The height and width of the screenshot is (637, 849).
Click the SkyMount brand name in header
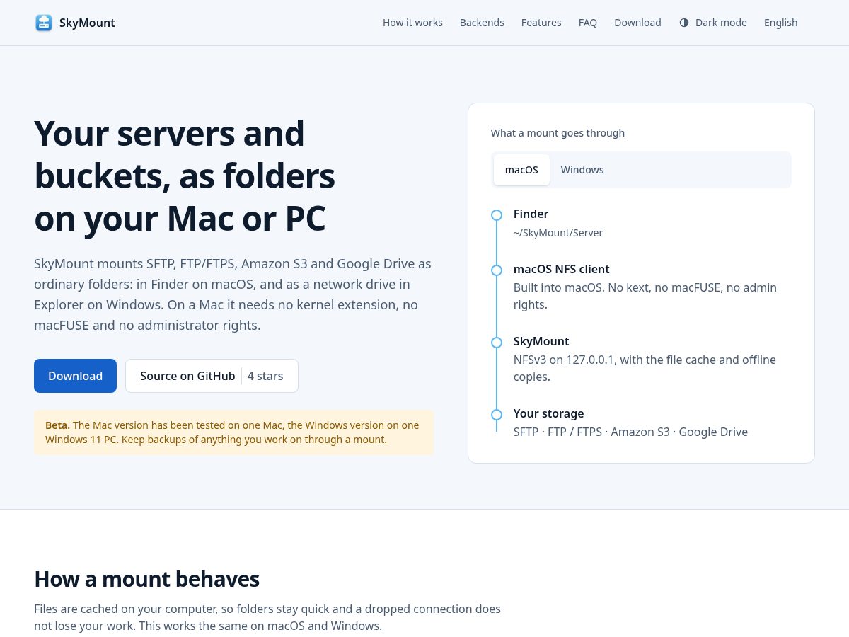tap(87, 23)
